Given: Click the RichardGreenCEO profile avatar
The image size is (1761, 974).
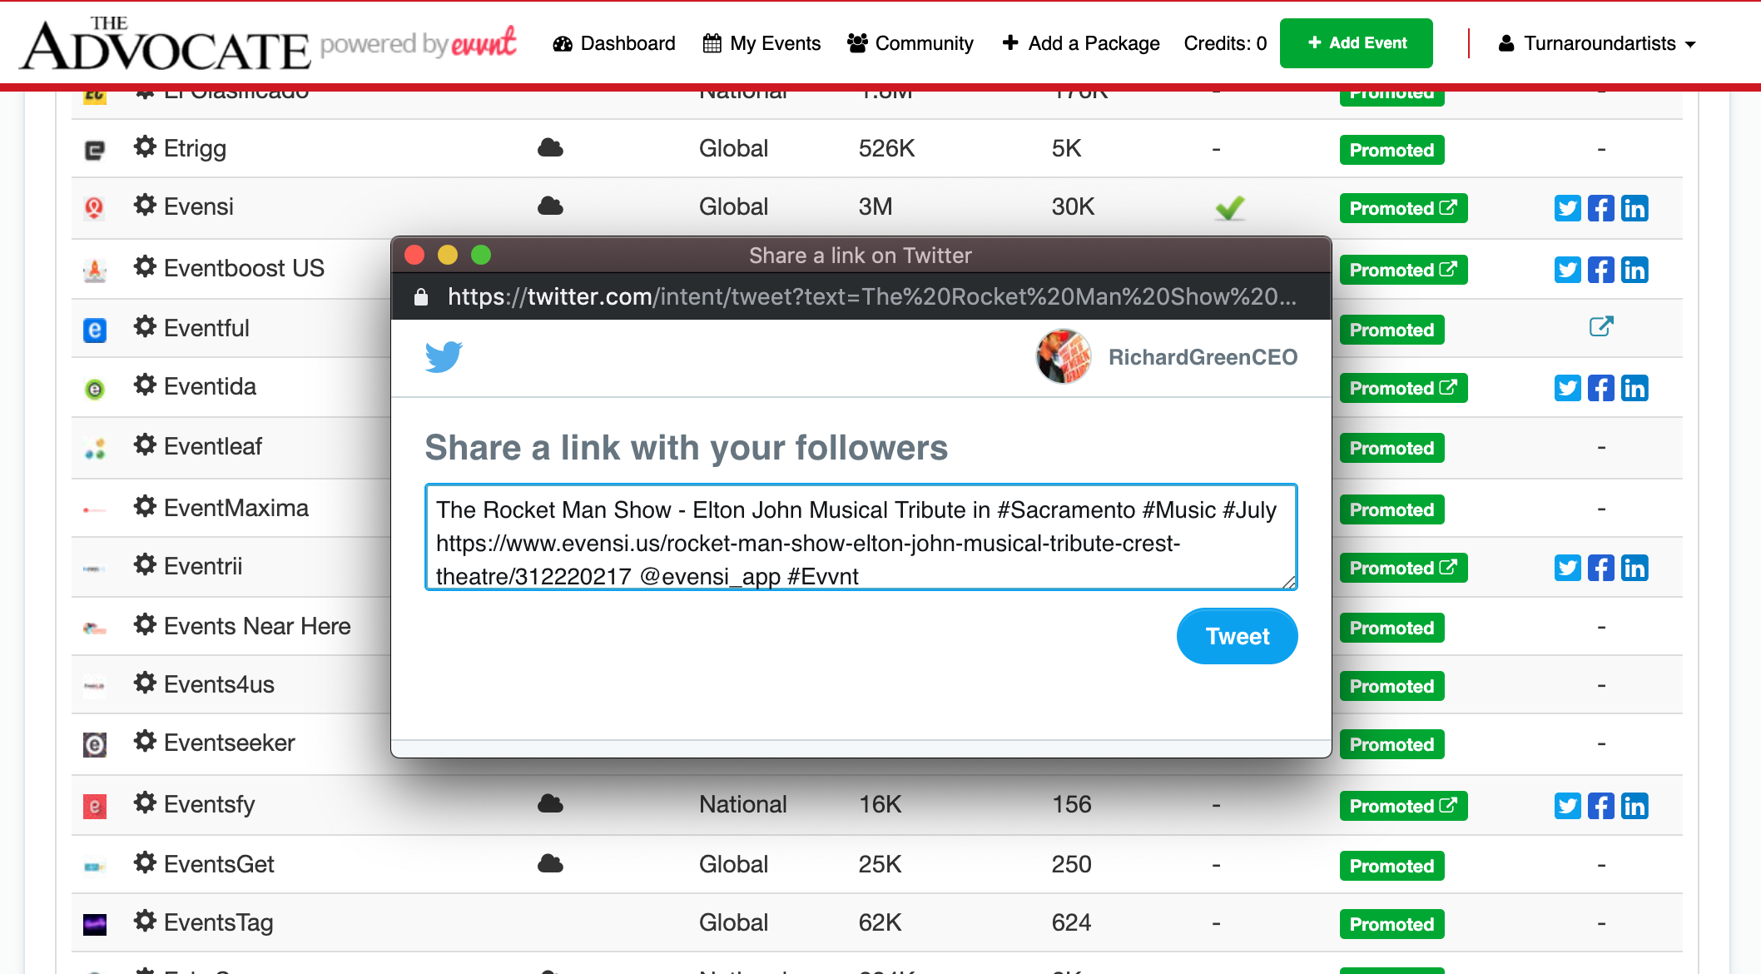Looking at the screenshot, I should pyautogui.click(x=1063, y=356).
